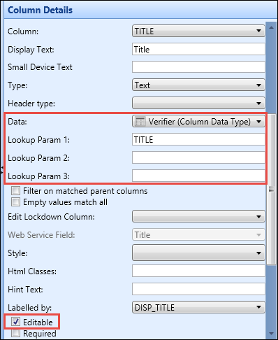The image size is (278, 340).
Task: Open the Data dropdown showing Verifier
Action: (x=198, y=121)
